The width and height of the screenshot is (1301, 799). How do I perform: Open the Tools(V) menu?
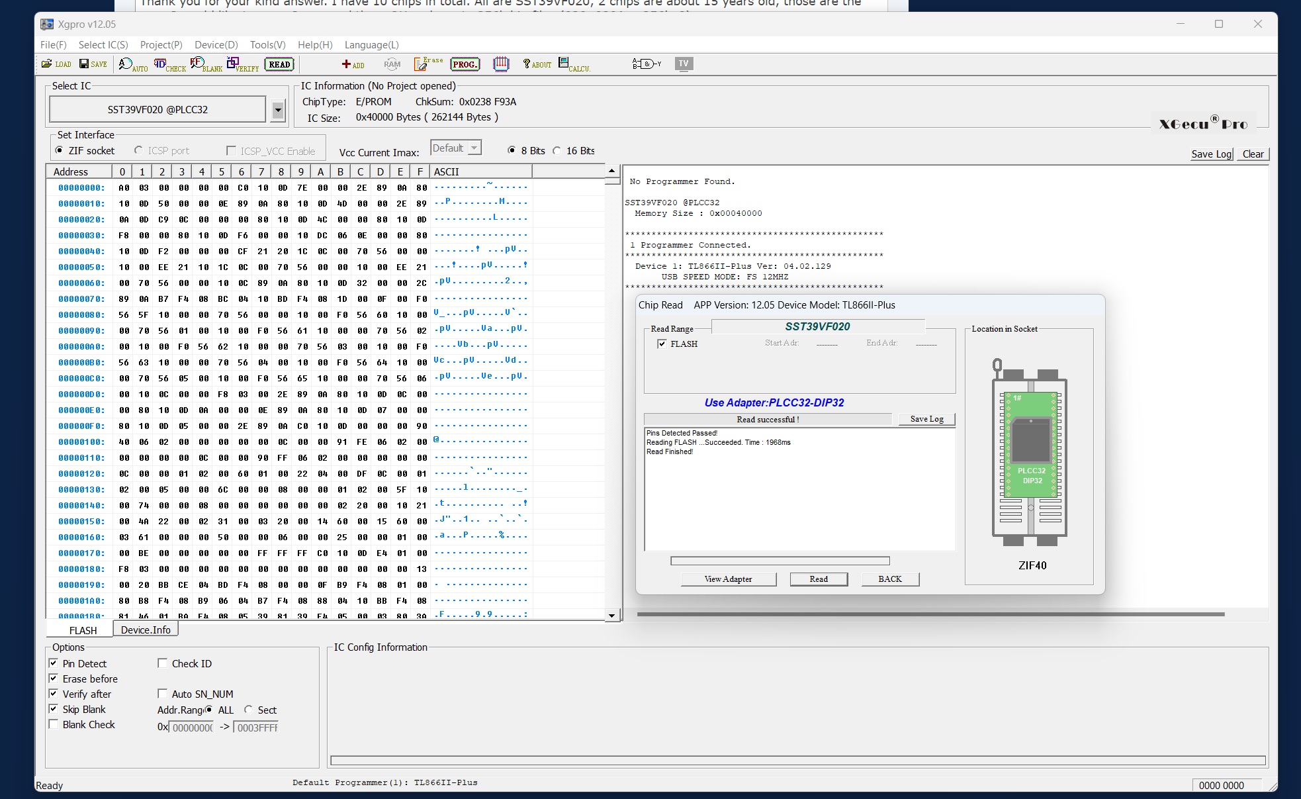click(x=267, y=44)
